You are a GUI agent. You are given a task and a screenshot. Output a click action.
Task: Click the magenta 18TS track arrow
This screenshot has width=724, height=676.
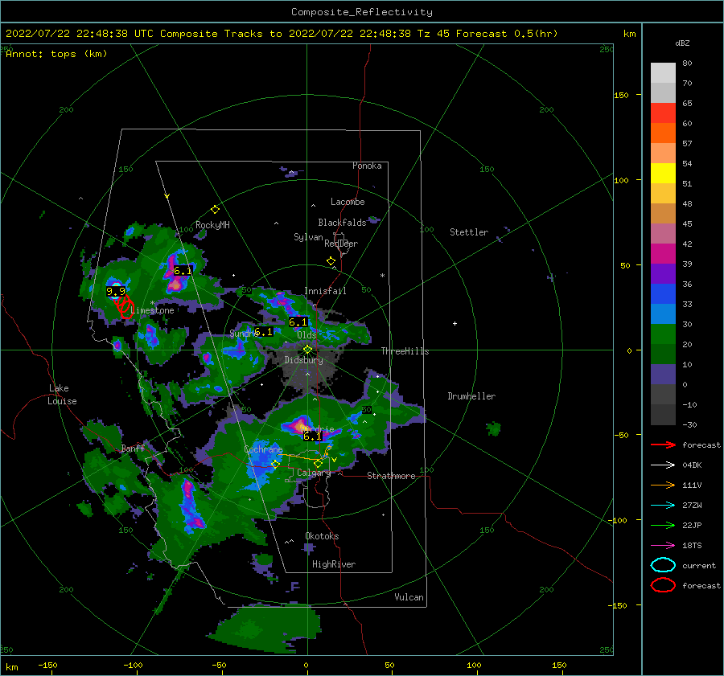[663, 546]
